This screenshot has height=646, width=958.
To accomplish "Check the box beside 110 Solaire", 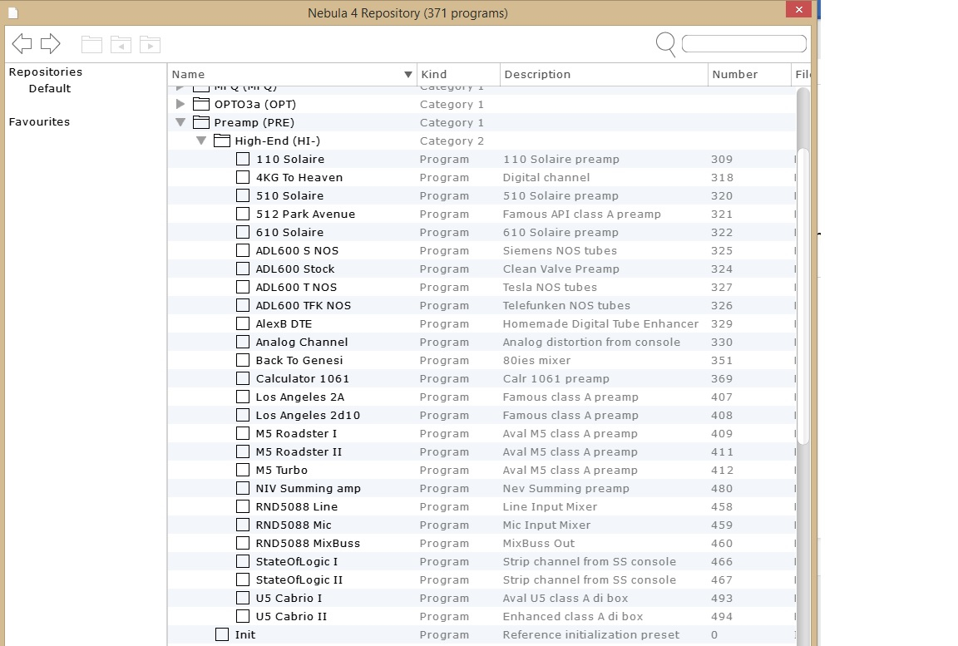I will (x=243, y=159).
